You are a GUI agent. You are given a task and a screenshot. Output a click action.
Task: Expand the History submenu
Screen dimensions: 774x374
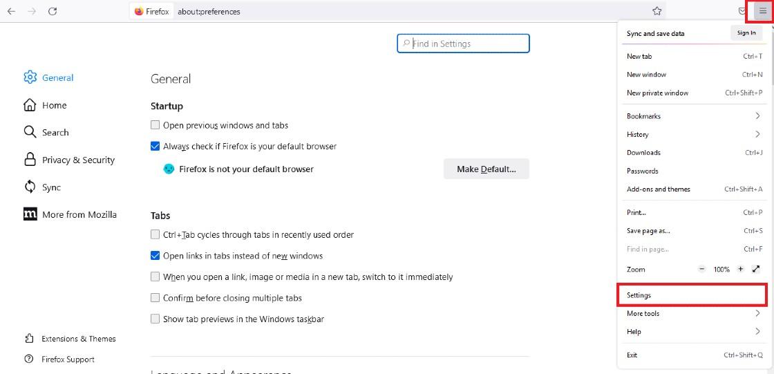694,134
